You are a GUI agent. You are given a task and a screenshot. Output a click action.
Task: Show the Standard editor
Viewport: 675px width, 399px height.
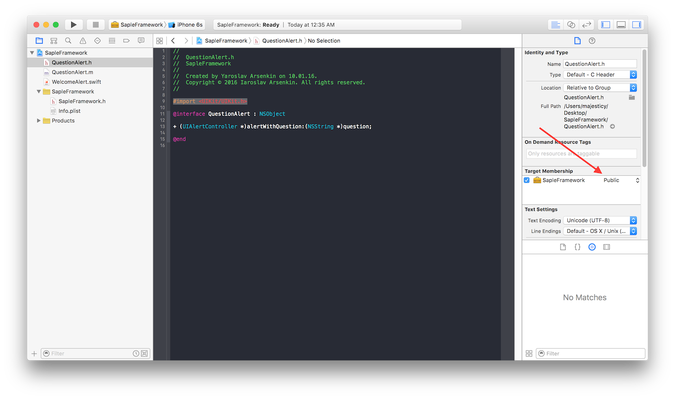coord(556,25)
